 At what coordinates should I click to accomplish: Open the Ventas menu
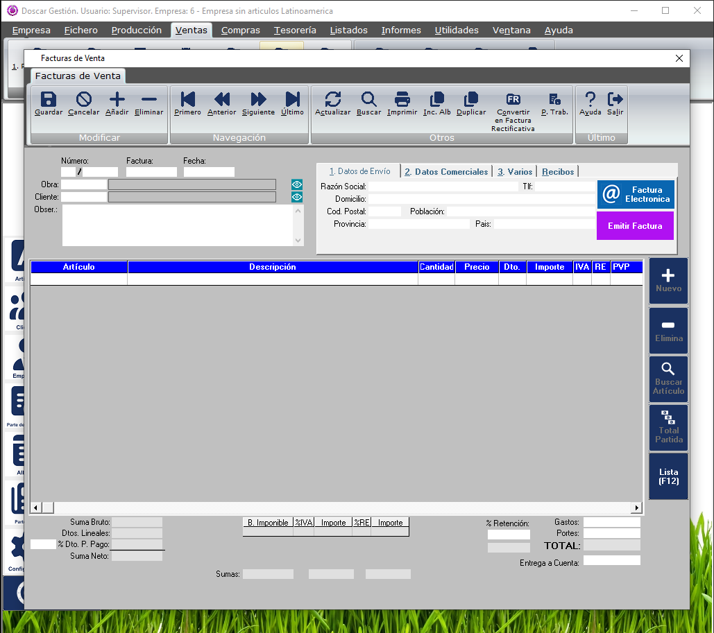pyautogui.click(x=191, y=30)
